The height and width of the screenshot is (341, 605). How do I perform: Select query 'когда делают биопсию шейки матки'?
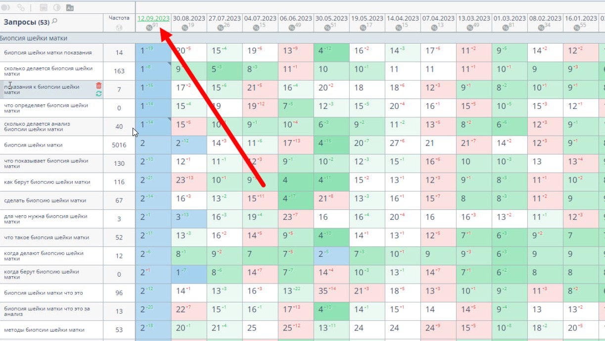click(44, 256)
